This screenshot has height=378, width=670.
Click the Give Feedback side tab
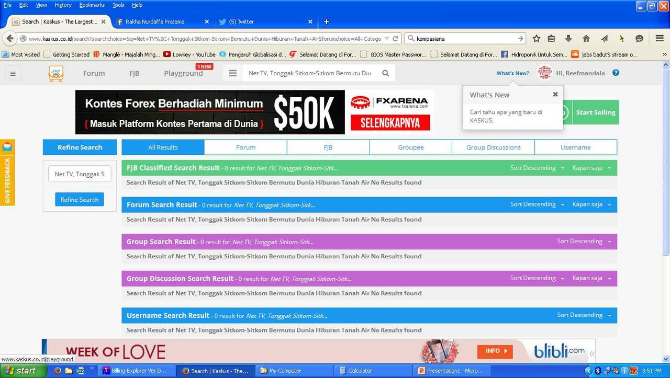tap(7, 173)
